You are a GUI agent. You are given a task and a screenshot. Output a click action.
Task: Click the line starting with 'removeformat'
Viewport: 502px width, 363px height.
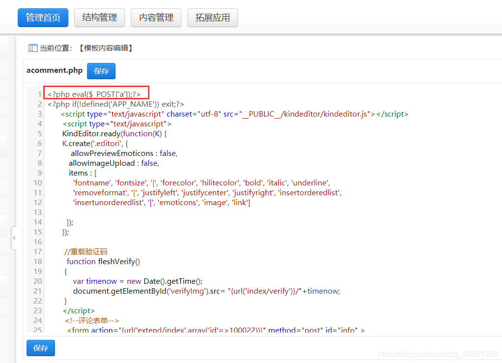click(207, 192)
